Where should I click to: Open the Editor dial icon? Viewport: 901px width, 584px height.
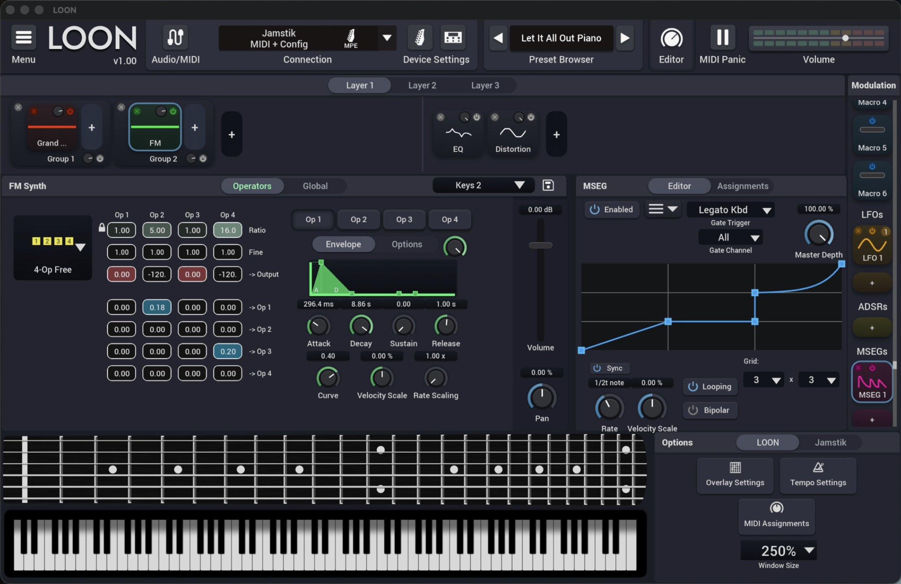click(x=671, y=38)
